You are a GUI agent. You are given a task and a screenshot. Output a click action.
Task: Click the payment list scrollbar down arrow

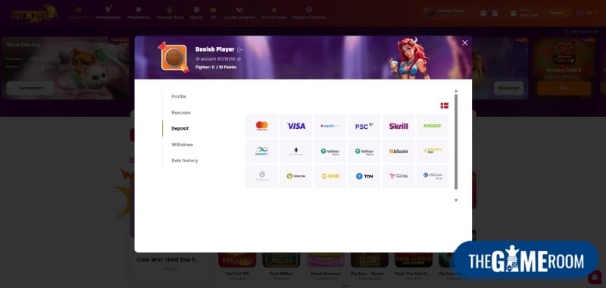[x=456, y=200]
